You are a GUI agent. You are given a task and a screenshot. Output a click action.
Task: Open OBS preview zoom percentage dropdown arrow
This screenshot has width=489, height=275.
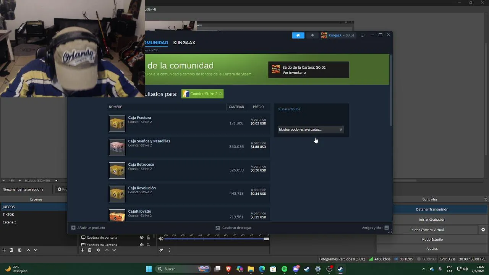coord(56,181)
